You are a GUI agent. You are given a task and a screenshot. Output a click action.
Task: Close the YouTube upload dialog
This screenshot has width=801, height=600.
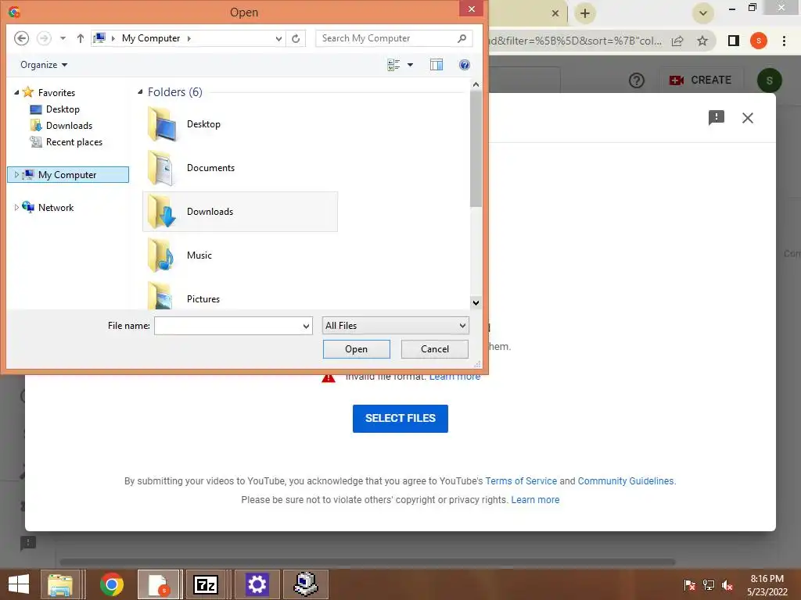point(748,118)
